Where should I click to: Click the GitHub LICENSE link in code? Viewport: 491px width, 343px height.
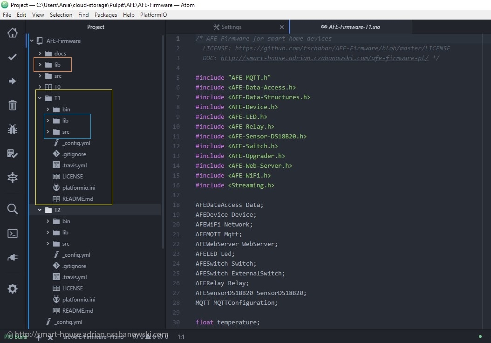pos(342,48)
